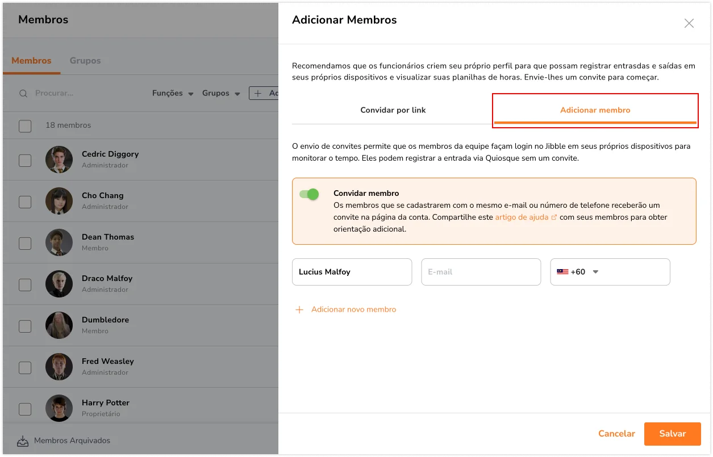The height and width of the screenshot is (457, 713).
Task: Mark the Dumbledore checkbox
Action: (x=25, y=326)
